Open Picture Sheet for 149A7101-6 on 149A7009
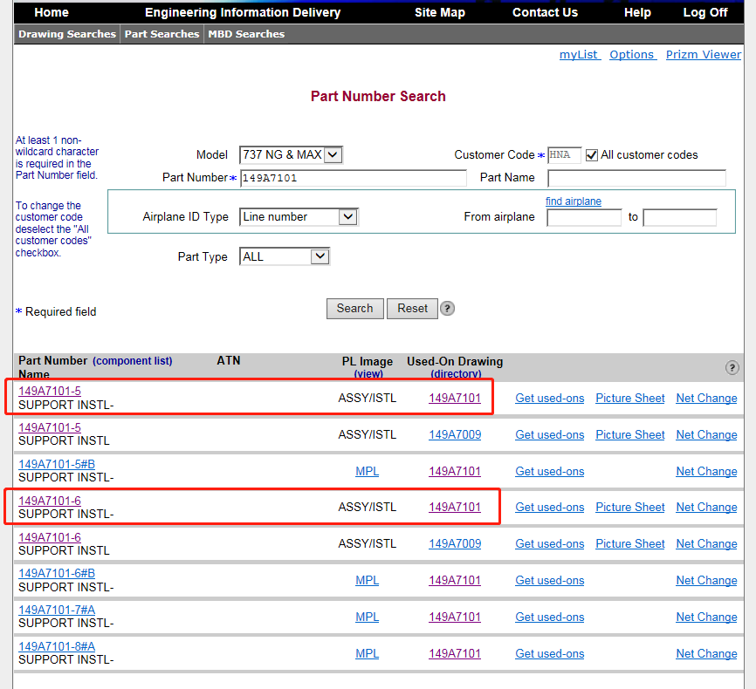Viewport: 756px width, 689px height. (x=630, y=543)
